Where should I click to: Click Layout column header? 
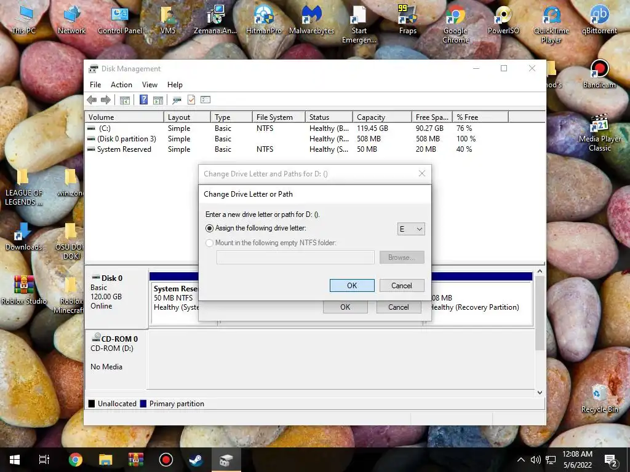pyautogui.click(x=187, y=117)
